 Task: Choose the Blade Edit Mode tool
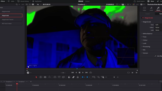(45, 77)
